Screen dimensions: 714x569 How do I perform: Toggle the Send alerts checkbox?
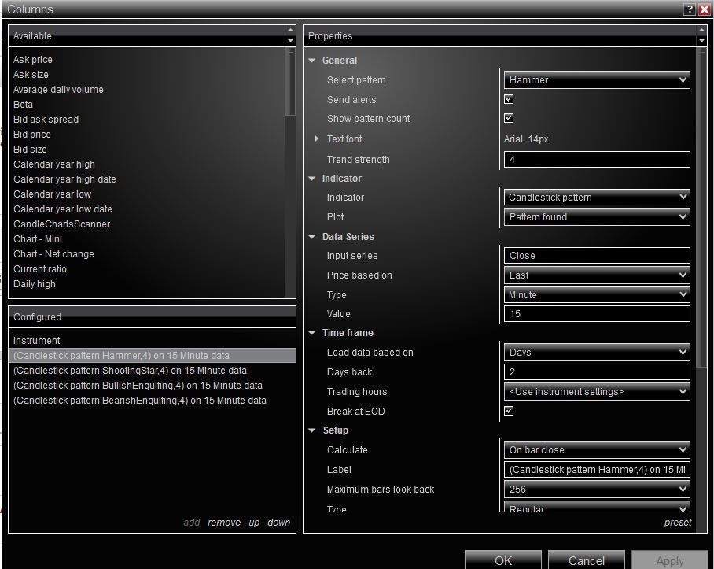[509, 99]
